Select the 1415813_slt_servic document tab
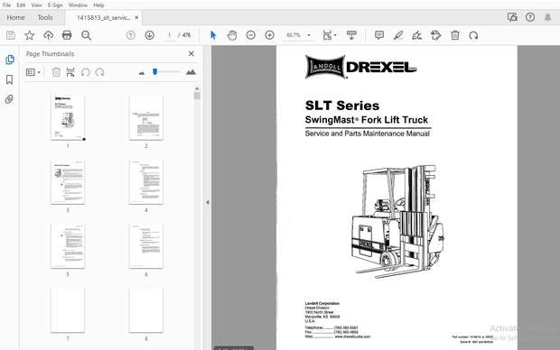Screen dimensions: 560x350 point(103,17)
